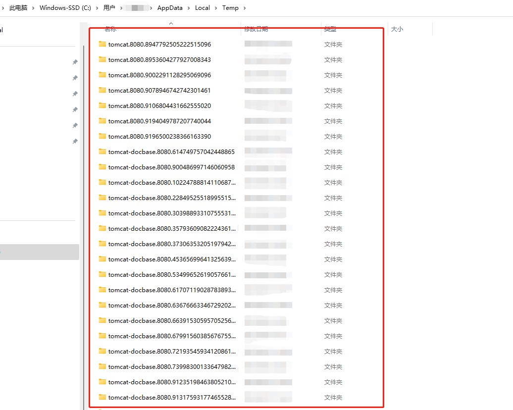
Task: Select folder name tomcat.8080.8953604277927008343
Action: click(x=159, y=59)
